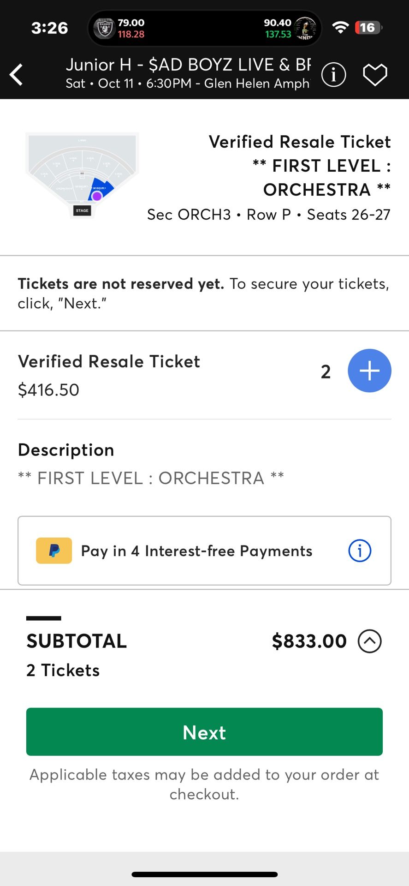This screenshot has width=409, height=886.
Task: Tap the PayPal logo icon
Action: pos(54,551)
